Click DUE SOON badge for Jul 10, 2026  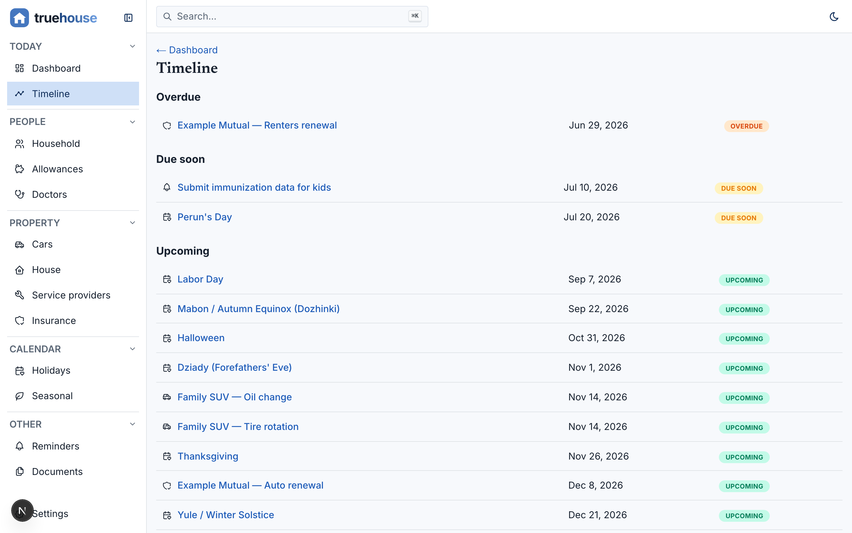point(739,188)
